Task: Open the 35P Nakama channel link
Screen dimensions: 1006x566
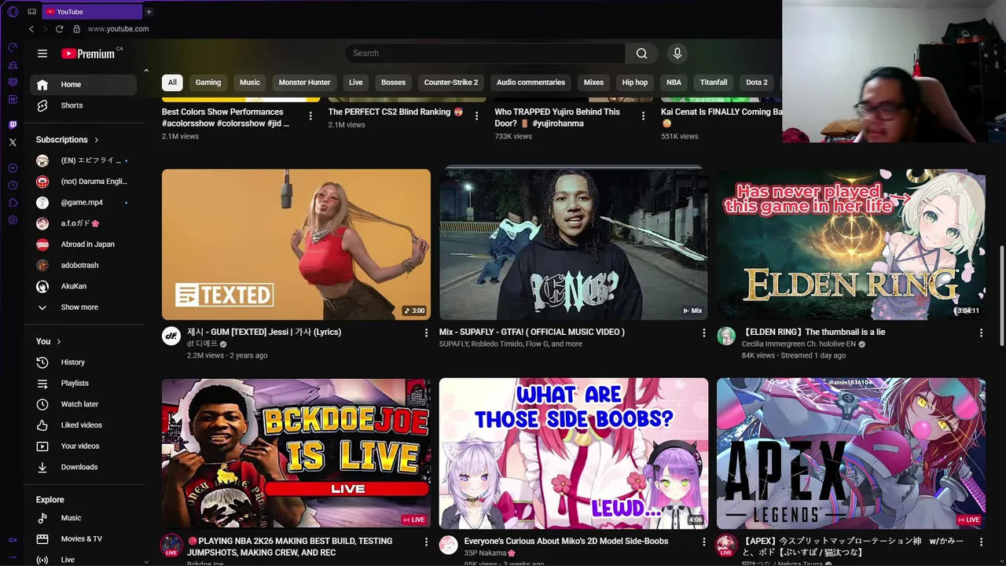Action: tap(485, 553)
